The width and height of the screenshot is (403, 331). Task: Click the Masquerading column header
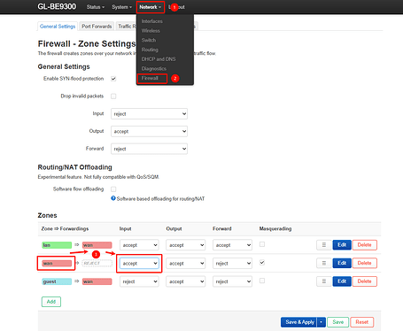(275, 228)
